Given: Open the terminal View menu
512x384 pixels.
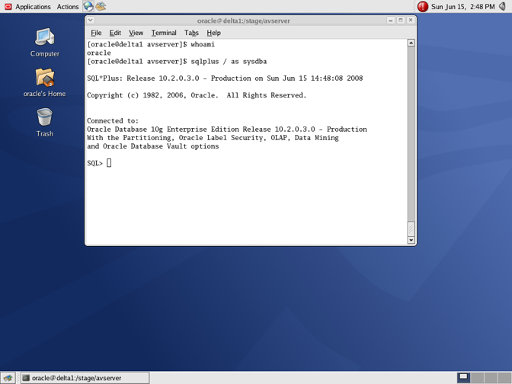Looking at the screenshot, I should point(136,33).
